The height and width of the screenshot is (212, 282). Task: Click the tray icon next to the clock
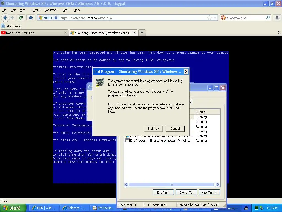pyautogui.click(x=262, y=208)
